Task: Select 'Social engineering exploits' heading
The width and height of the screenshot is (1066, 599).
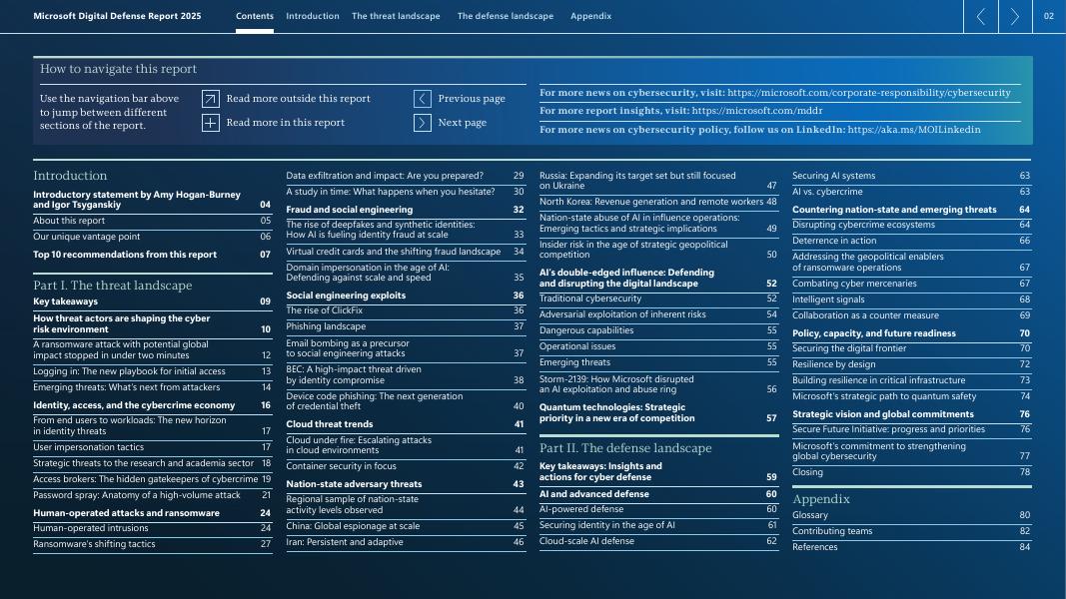Action: 406,296
